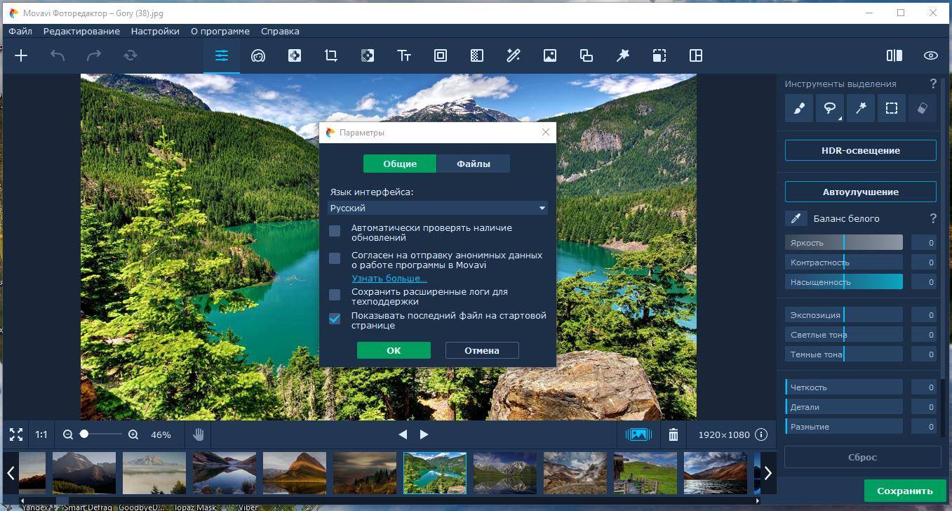Enable automatic update checking checkbox
This screenshot has width=952, height=511.
[335, 231]
